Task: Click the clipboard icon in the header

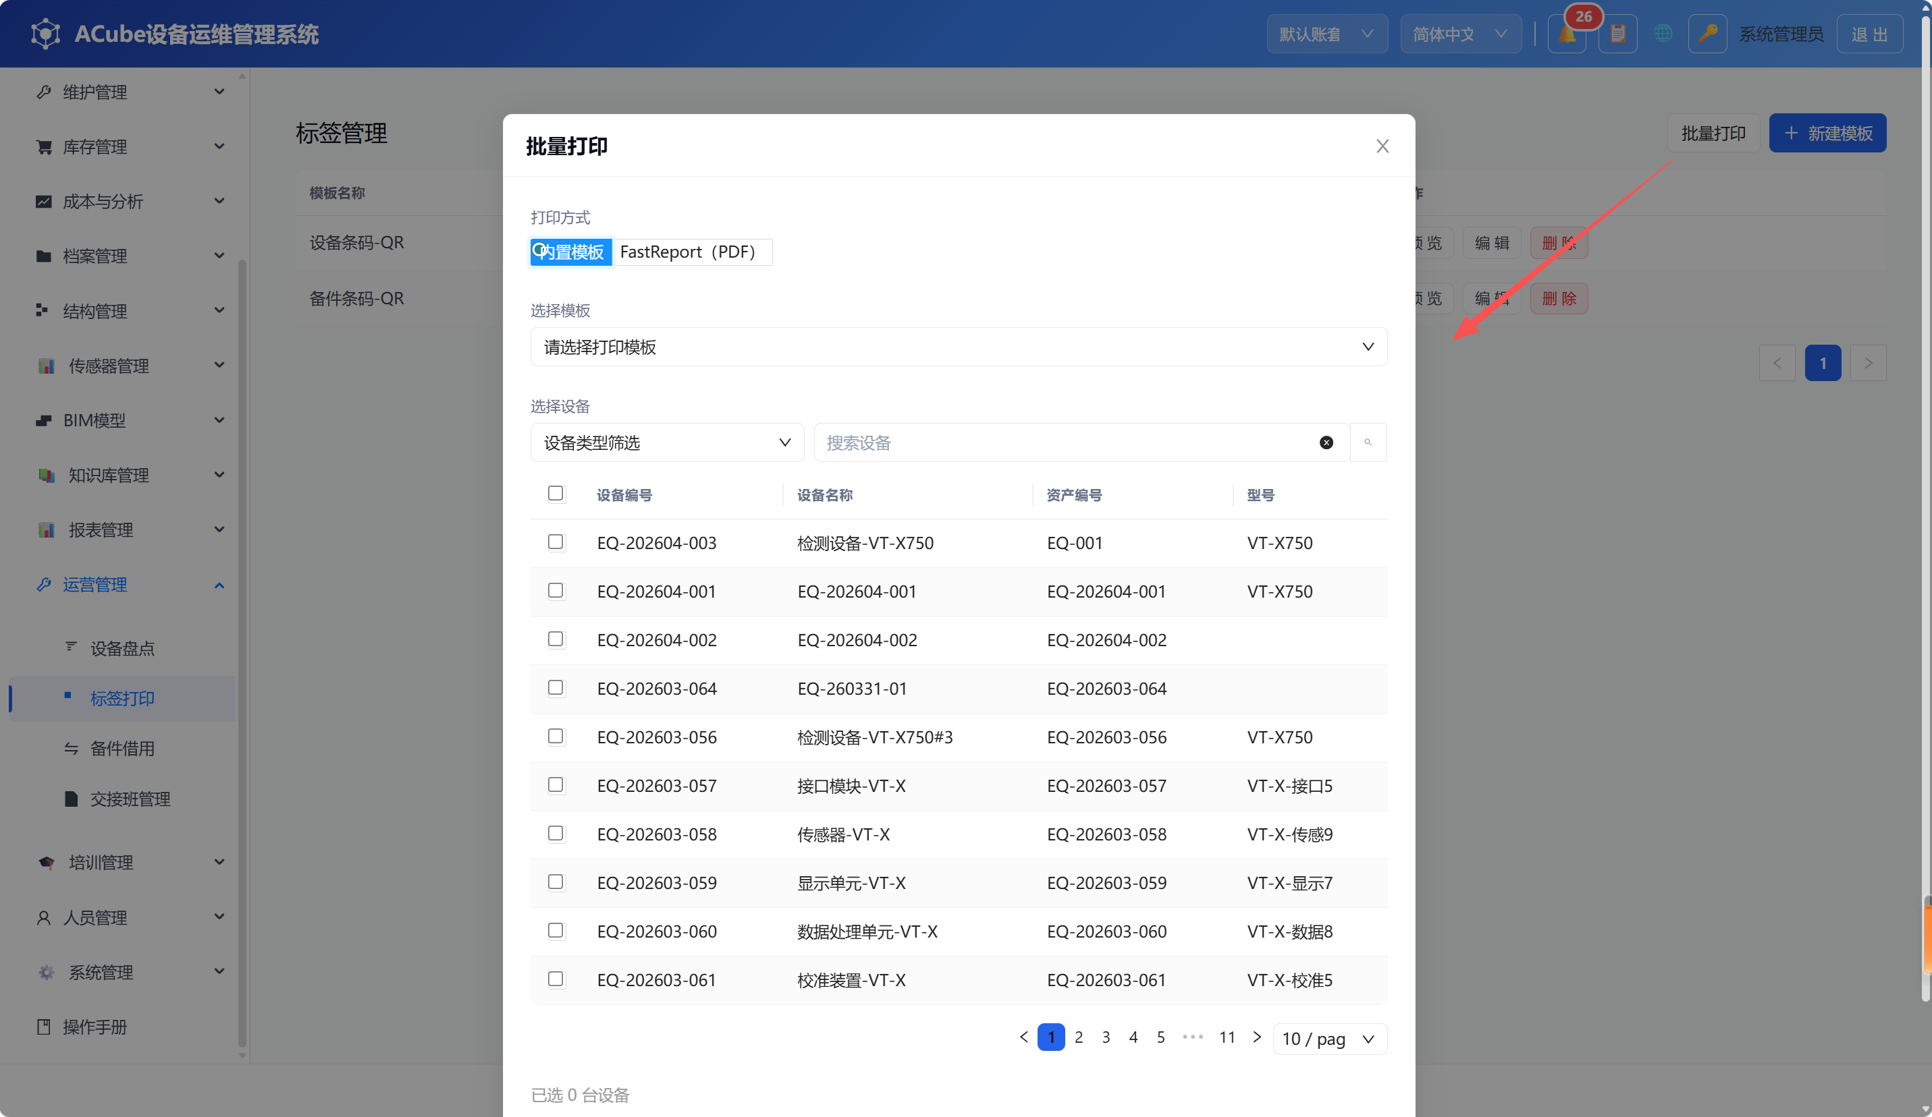Action: (1617, 34)
